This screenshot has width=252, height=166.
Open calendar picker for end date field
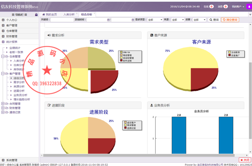pos(133,20)
